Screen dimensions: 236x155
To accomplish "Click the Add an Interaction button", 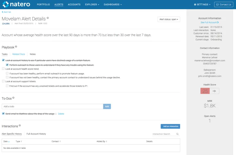I will pos(170,126).
